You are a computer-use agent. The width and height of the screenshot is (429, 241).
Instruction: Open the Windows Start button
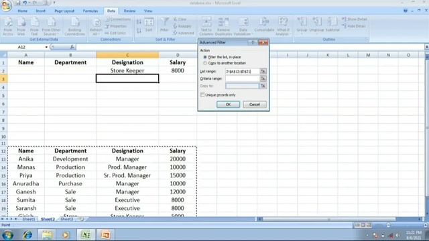pyautogui.click(x=7, y=235)
